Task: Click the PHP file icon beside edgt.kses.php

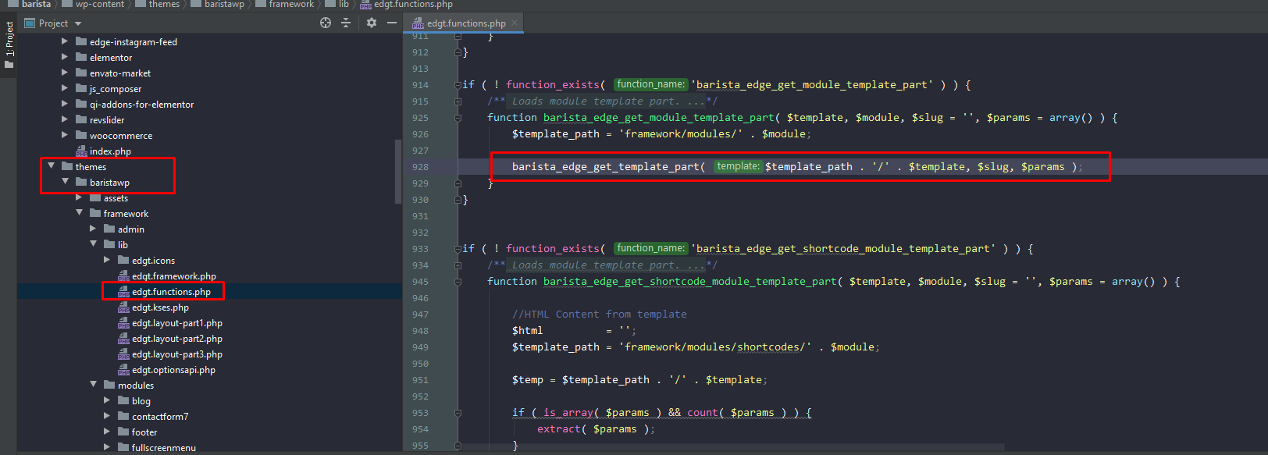Action: pyautogui.click(x=123, y=307)
